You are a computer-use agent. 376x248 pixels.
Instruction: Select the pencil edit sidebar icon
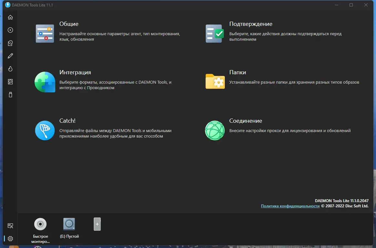(10, 56)
